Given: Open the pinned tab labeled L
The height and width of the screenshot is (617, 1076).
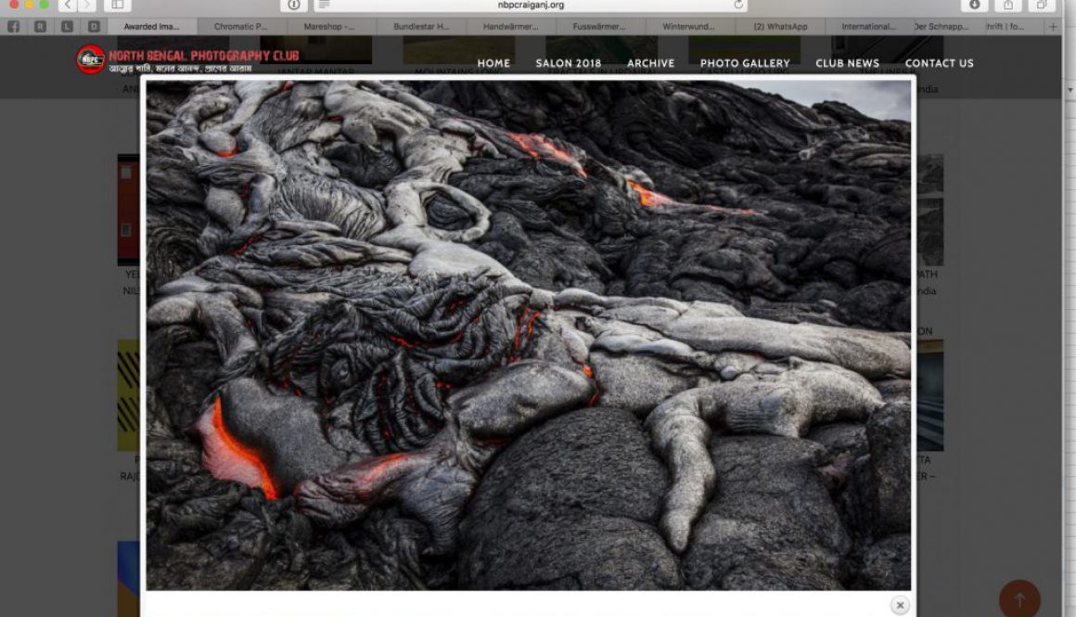Looking at the screenshot, I should point(67,27).
